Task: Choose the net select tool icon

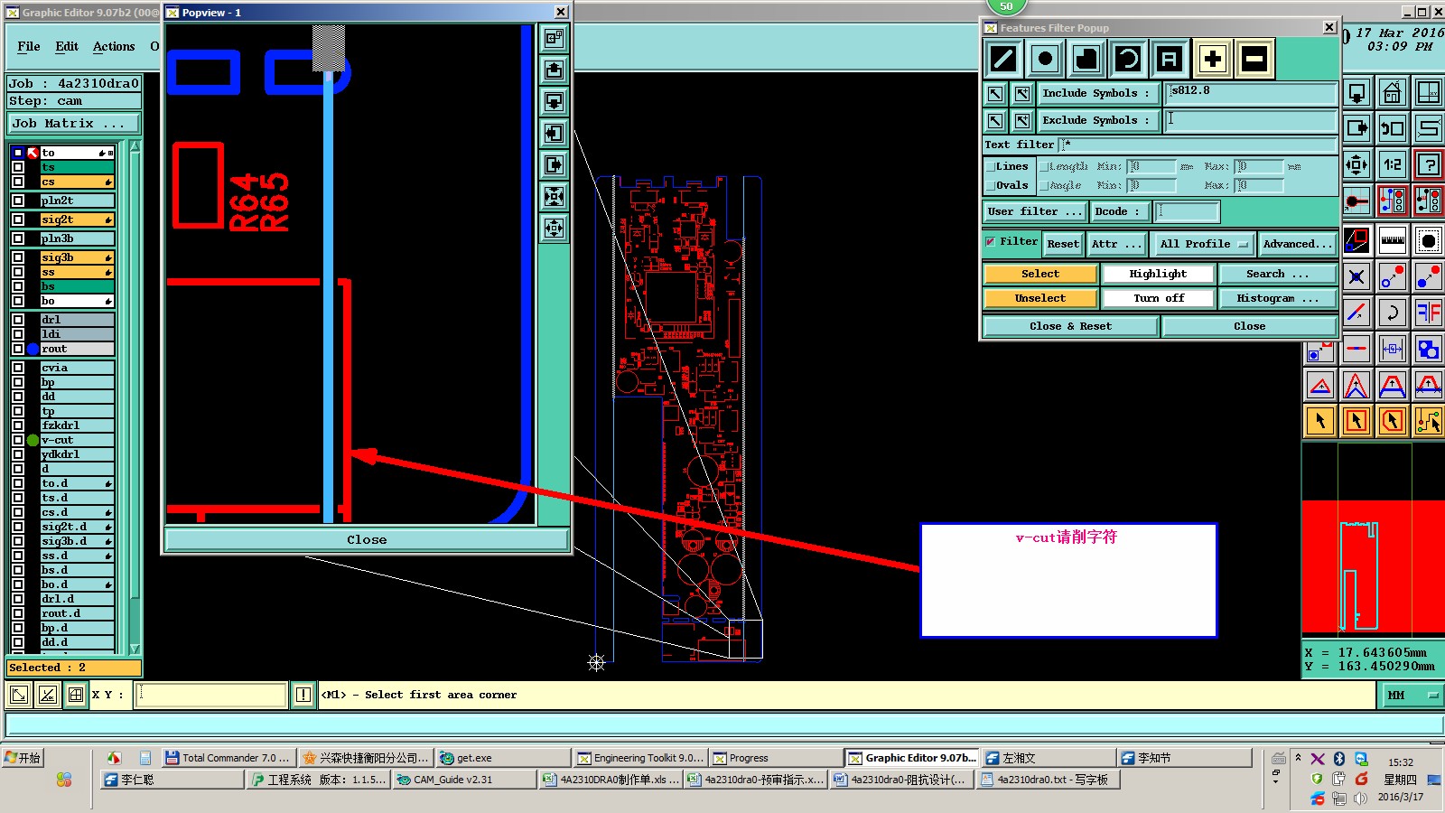Action: [x=1429, y=421]
